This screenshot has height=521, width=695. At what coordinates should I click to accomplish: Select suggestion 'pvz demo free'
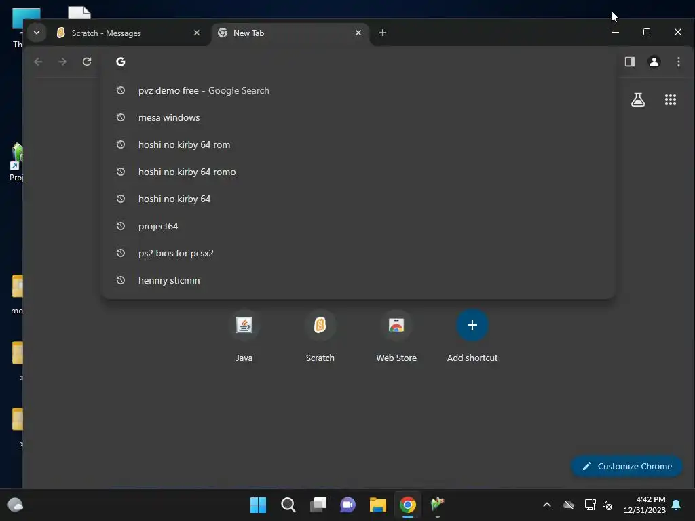[358, 90]
